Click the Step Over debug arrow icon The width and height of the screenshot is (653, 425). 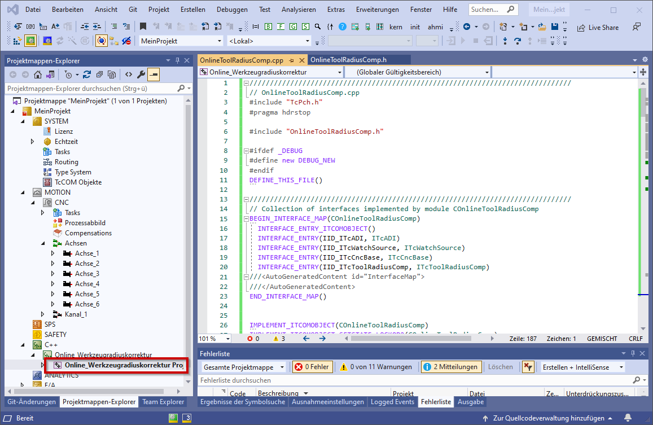coord(518,41)
